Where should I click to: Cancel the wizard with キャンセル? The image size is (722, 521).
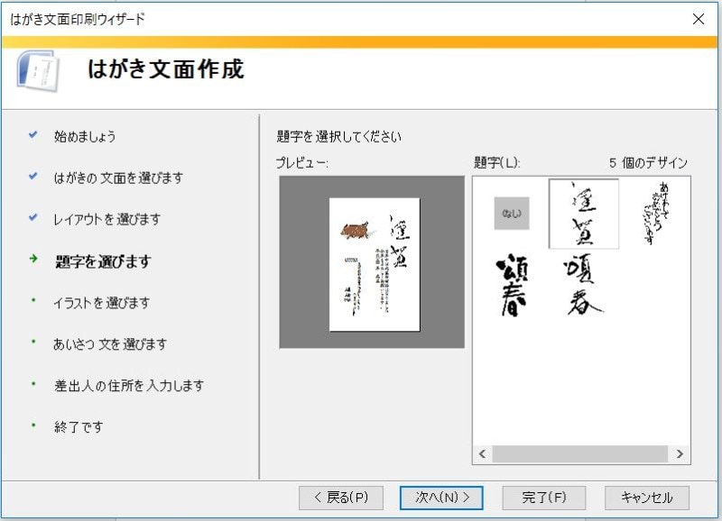[646, 498]
